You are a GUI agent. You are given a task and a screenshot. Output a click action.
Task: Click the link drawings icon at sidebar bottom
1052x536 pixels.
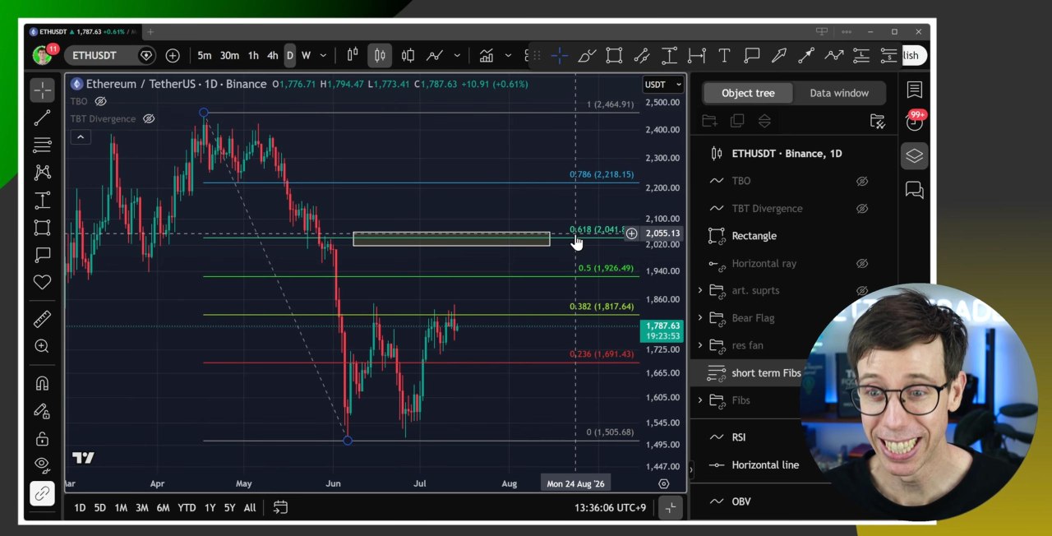42,493
